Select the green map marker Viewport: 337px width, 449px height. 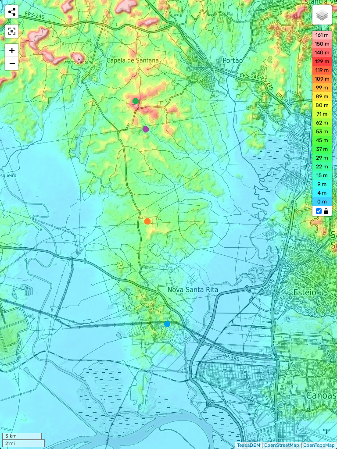click(136, 101)
